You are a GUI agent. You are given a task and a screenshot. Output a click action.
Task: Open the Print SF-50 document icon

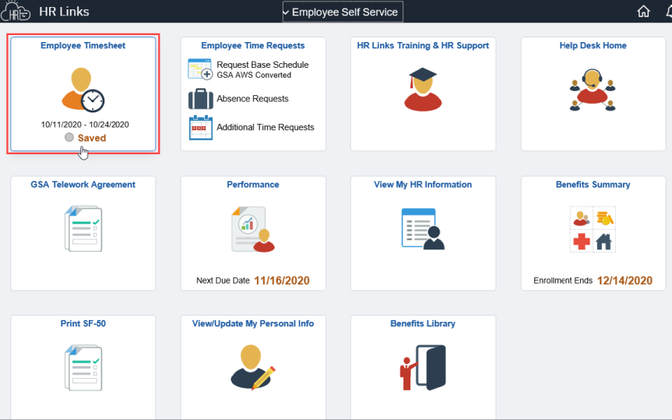coord(83,368)
